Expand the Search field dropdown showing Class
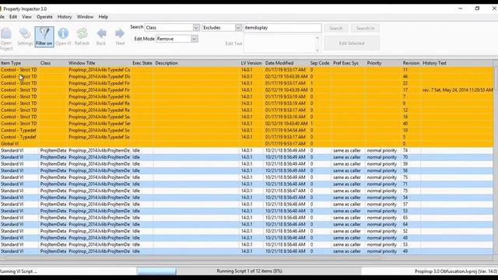 click(x=196, y=28)
